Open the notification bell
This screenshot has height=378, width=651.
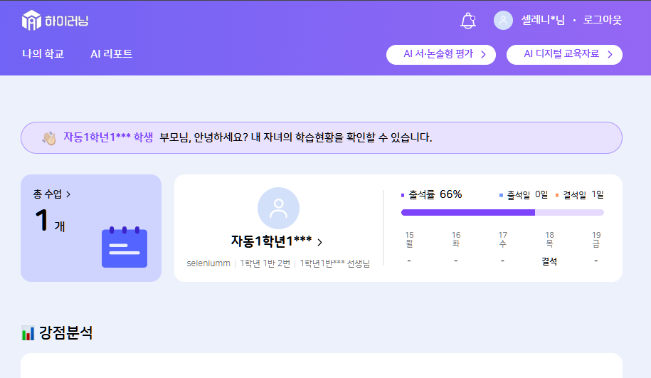(x=467, y=21)
